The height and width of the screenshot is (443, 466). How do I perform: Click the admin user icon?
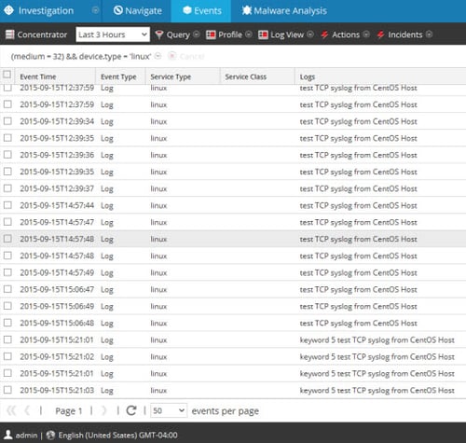pyautogui.click(x=8, y=435)
